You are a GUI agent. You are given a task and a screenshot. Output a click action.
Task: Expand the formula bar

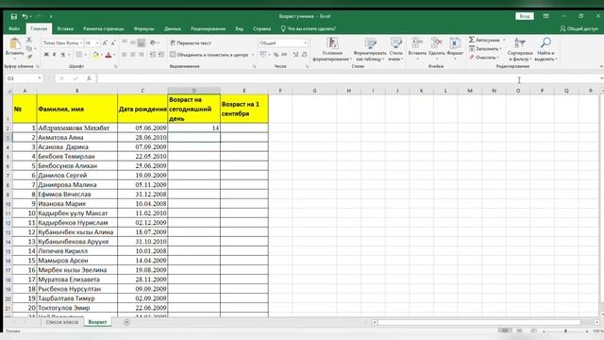point(601,78)
